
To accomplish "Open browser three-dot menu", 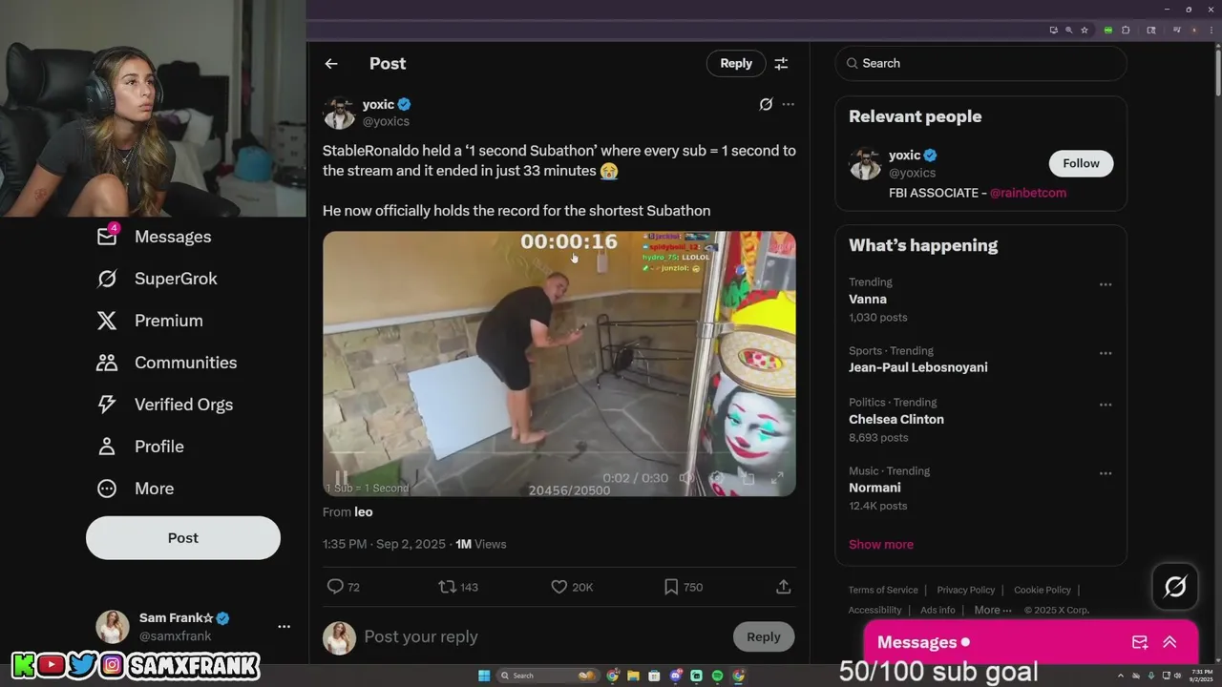I will [x=1211, y=30].
